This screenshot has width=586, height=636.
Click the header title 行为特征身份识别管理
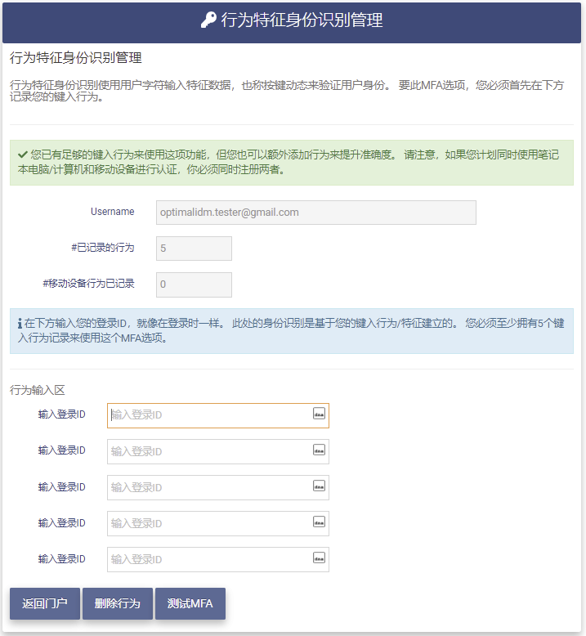[302, 20]
